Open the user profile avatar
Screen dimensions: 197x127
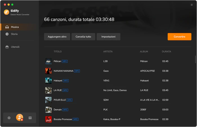coord(20,118)
